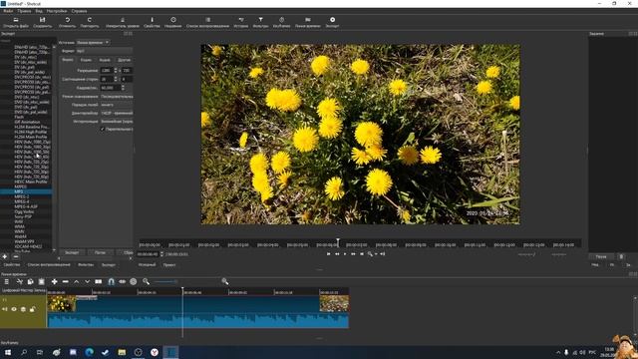Open the Playlist toolbar icon
The image size is (638, 359).
click(x=207, y=20)
